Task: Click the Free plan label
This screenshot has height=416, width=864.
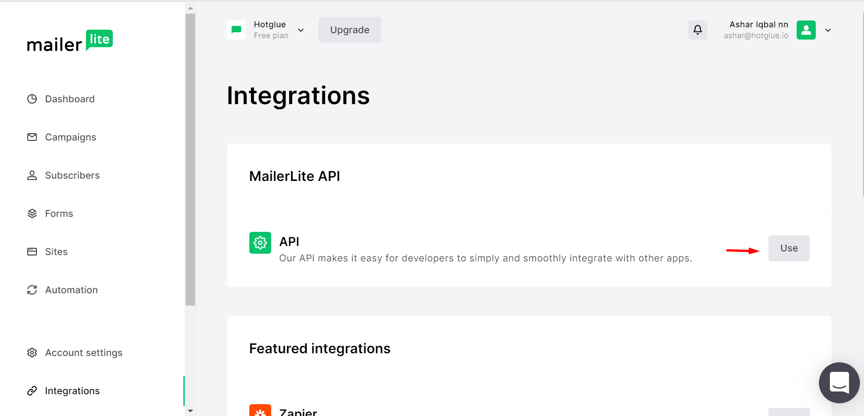Action: click(x=271, y=35)
